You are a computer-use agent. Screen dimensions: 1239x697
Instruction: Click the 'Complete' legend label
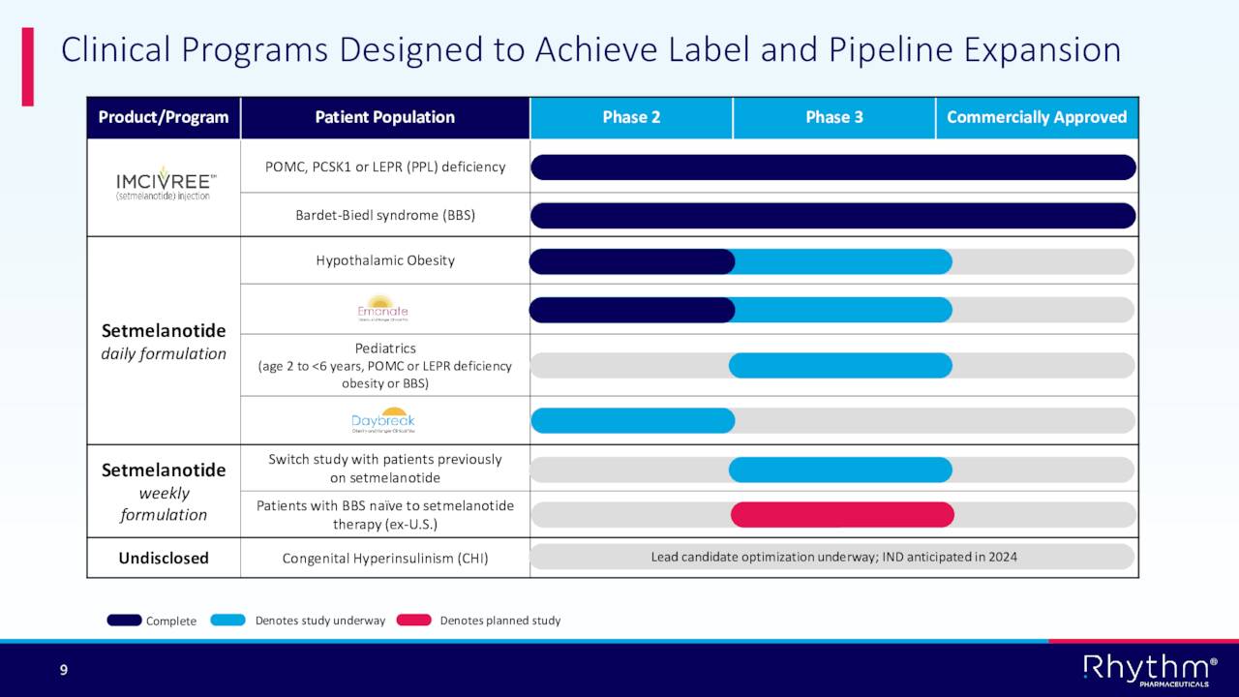[x=171, y=621]
